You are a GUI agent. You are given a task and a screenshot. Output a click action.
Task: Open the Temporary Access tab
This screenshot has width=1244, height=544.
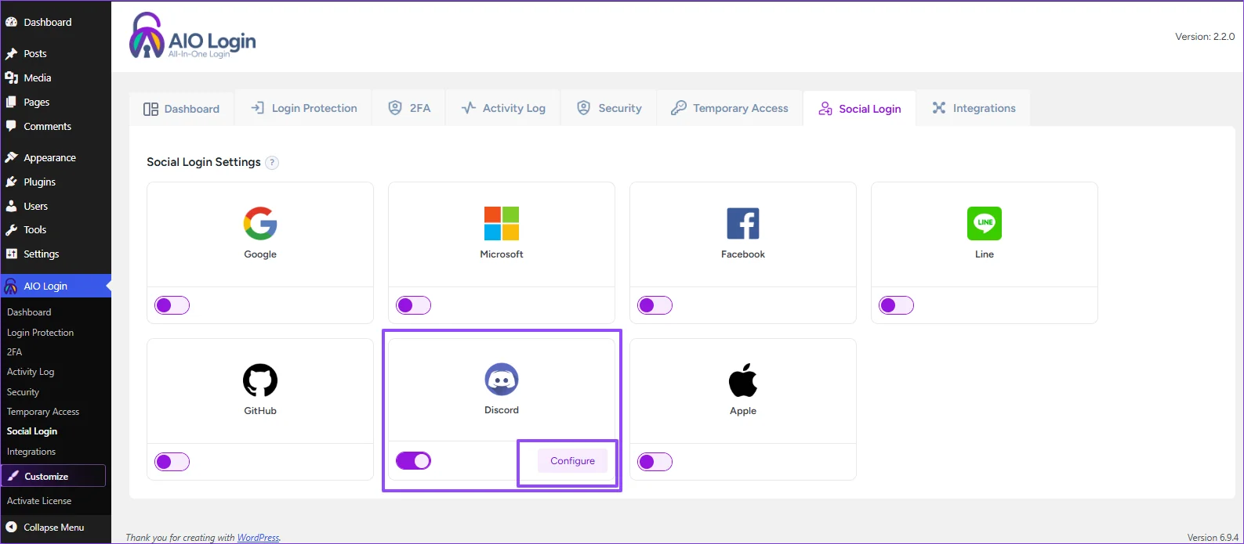(730, 108)
